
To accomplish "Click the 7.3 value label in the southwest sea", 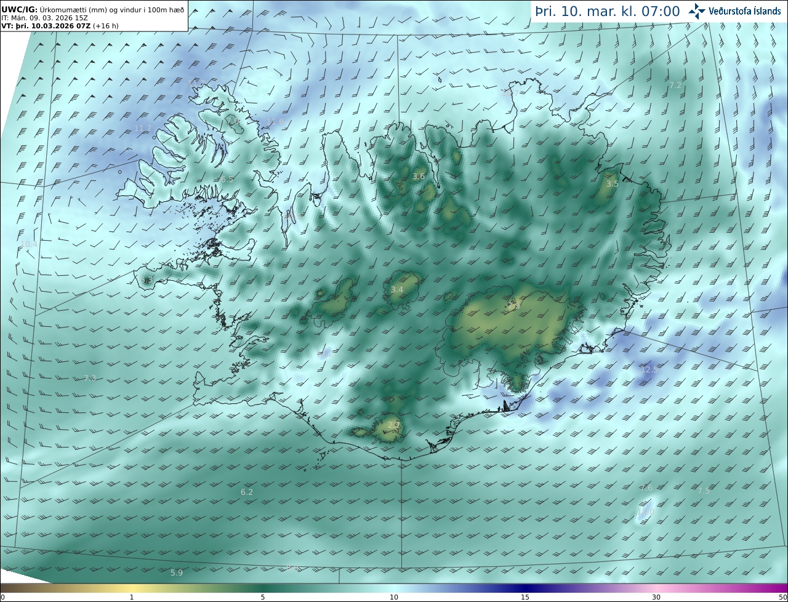I will coord(90,378).
